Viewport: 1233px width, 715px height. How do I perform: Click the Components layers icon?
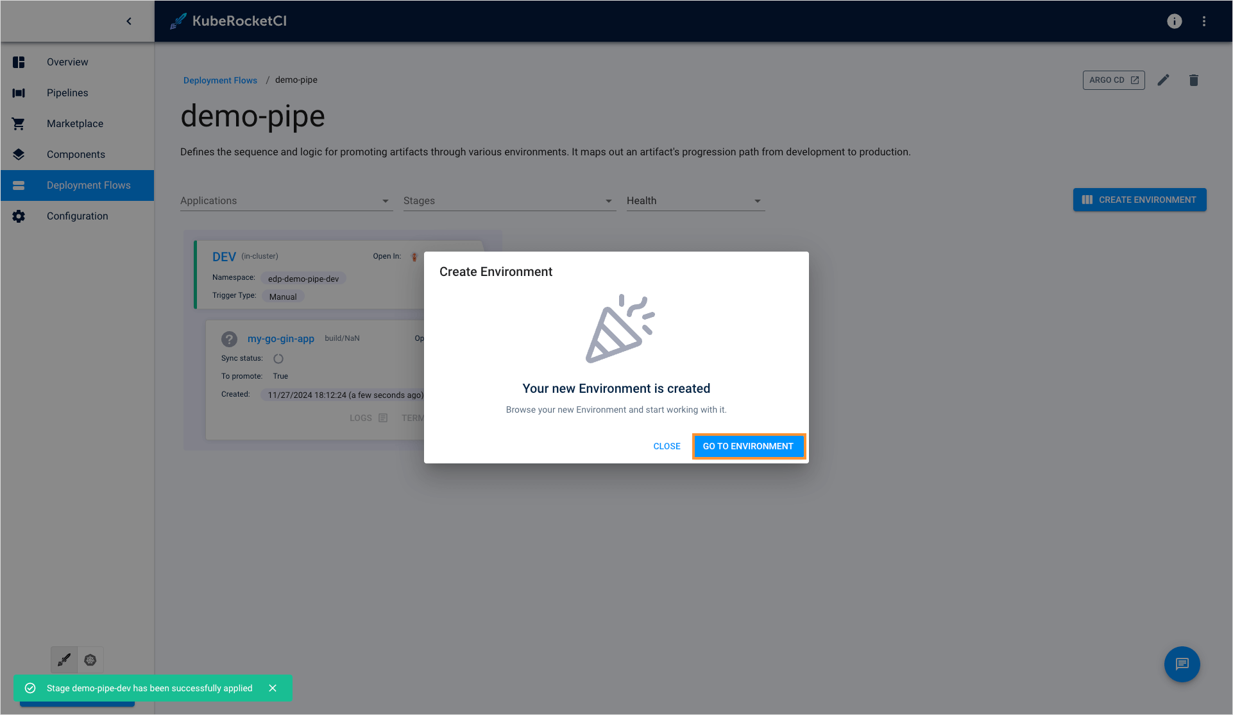tap(19, 155)
